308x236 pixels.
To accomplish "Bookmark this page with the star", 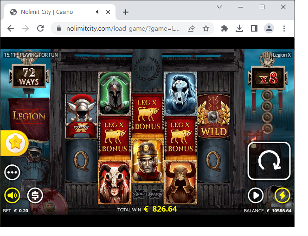I will [x=206, y=28].
